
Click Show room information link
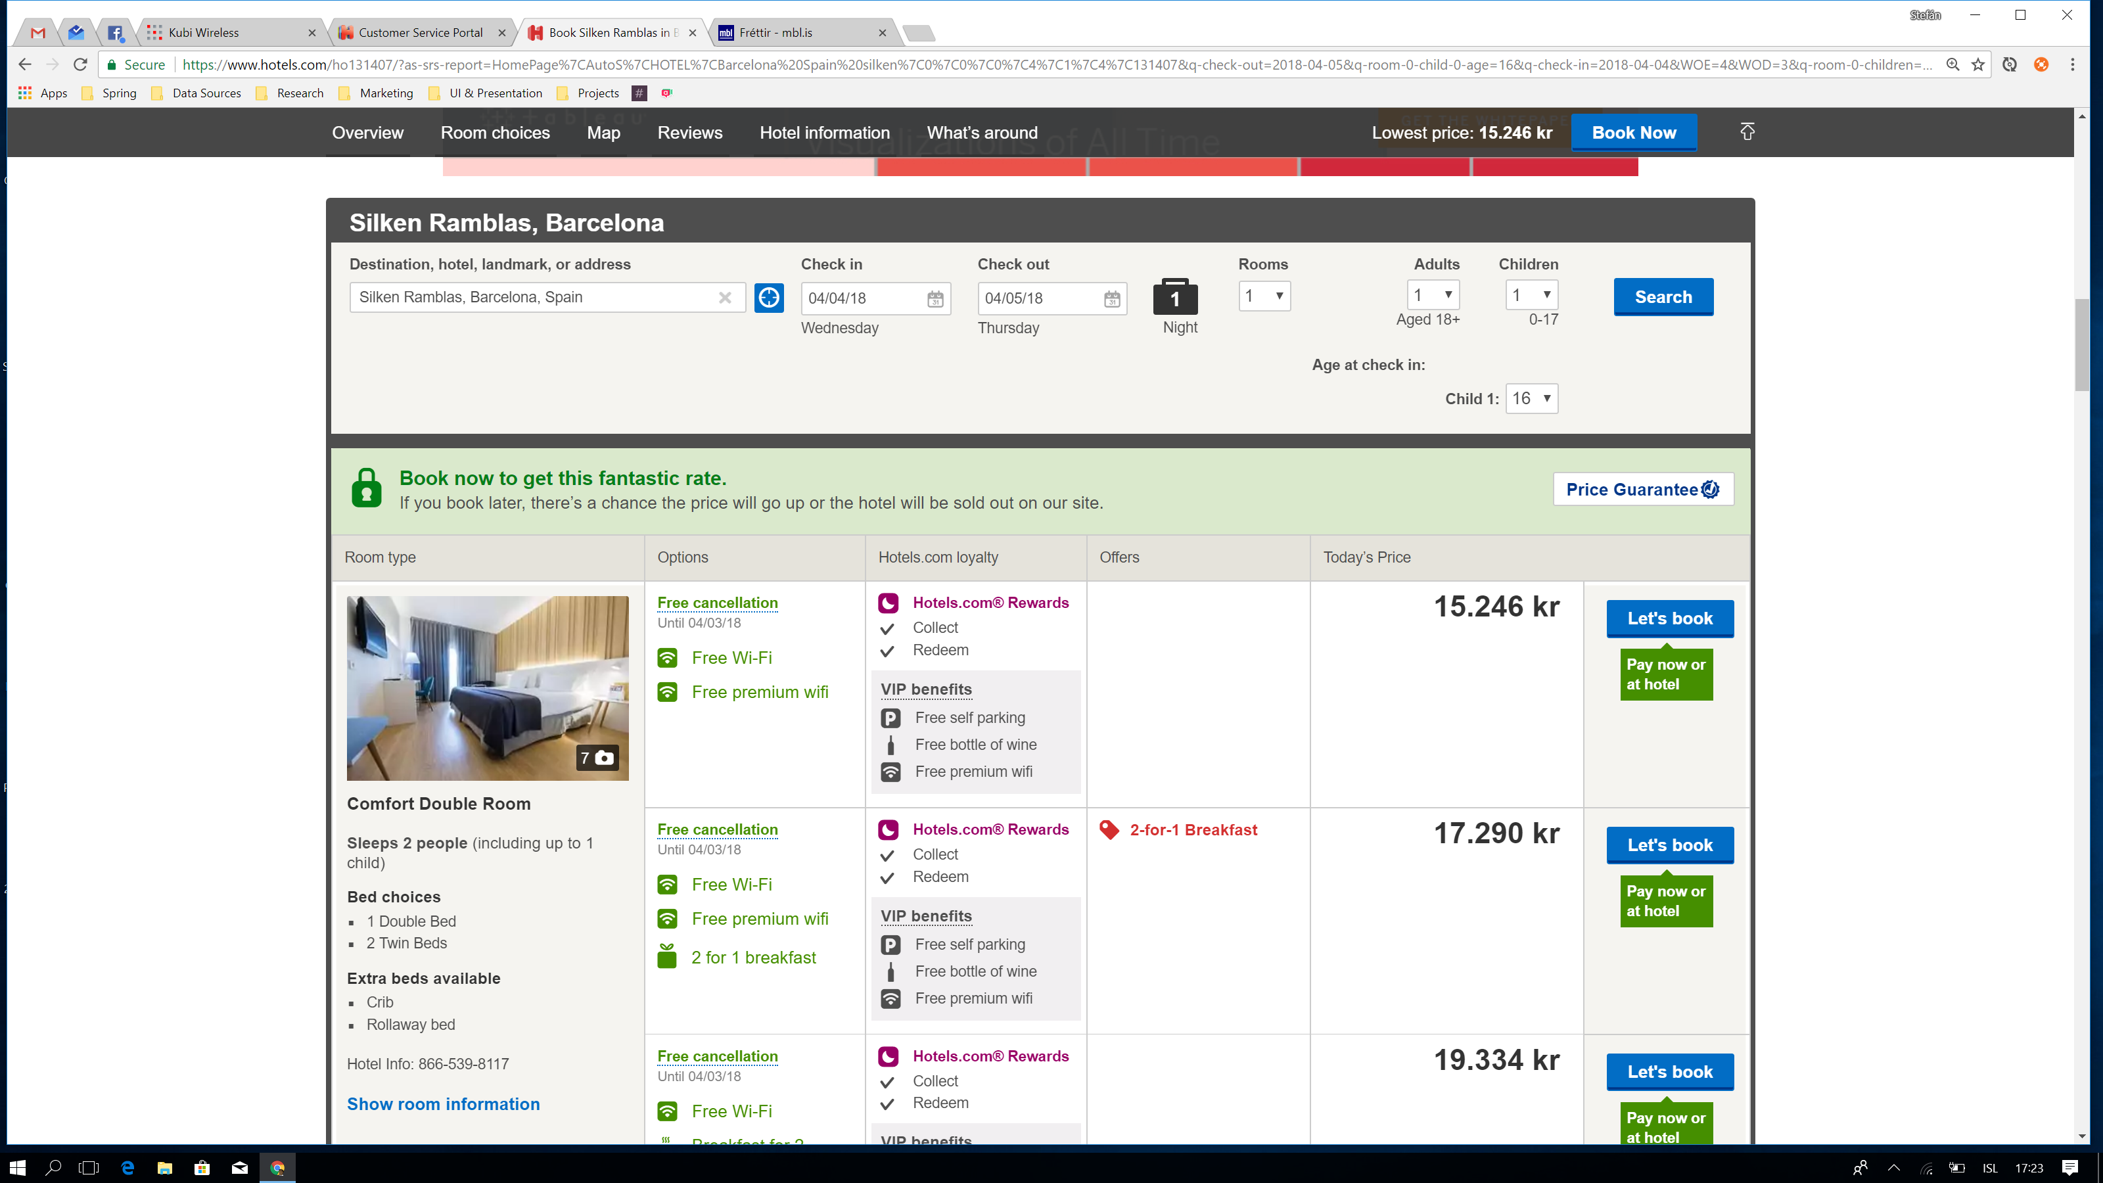pos(444,1104)
